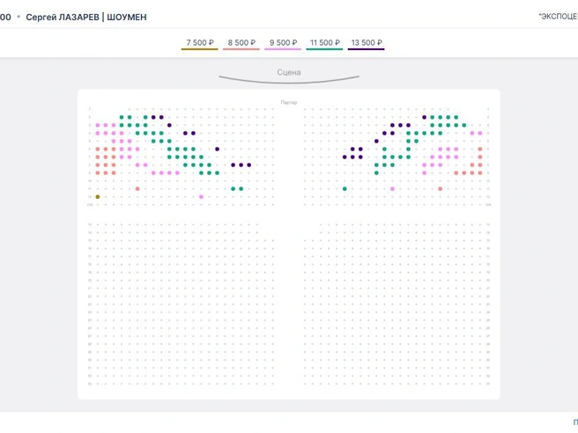This screenshot has width=578, height=433.
Task: Select lone green seat in lower right section
Action: point(345,189)
